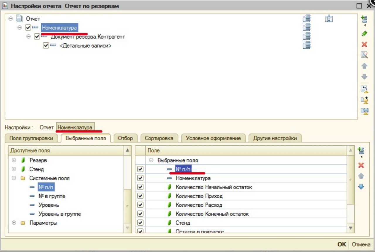The image size is (375, 252).
Task: Move the structure element down with the upper arrow
Action: click(x=364, y=77)
